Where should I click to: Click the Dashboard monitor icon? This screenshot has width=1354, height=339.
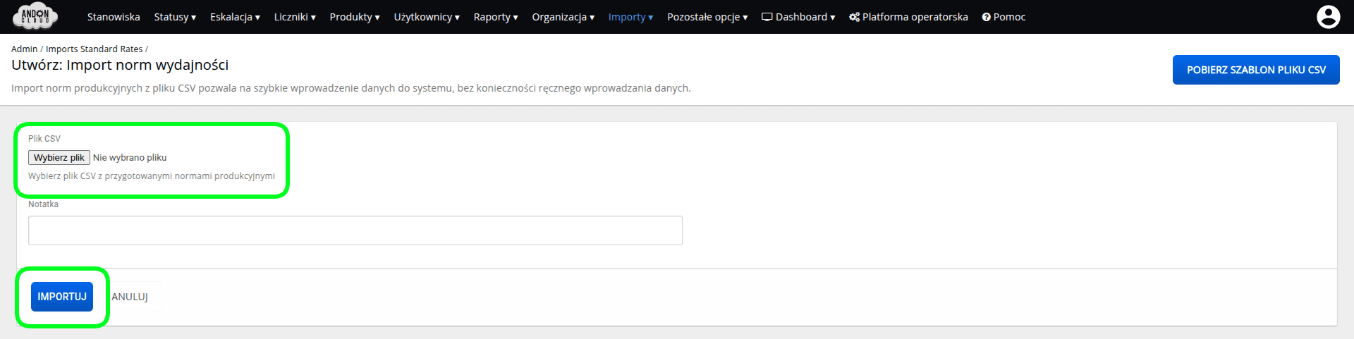click(x=767, y=17)
